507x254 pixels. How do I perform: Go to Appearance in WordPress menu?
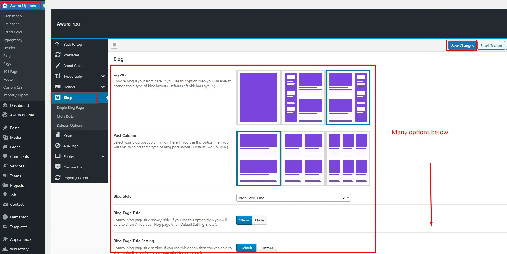click(x=20, y=239)
